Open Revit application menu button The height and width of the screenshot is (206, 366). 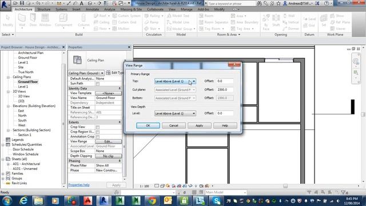pyautogui.click(x=5, y=5)
